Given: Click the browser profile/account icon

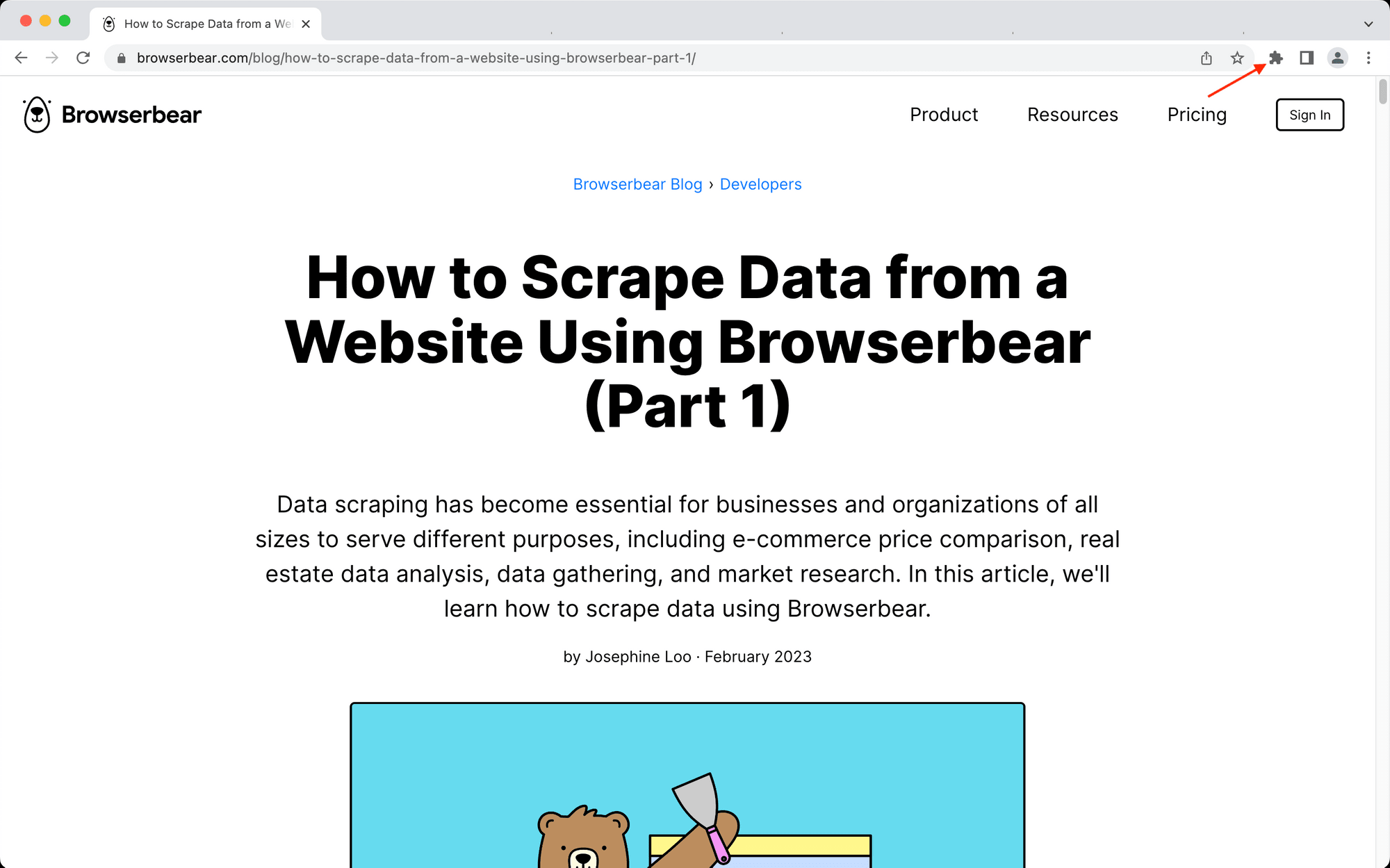Looking at the screenshot, I should point(1338,57).
